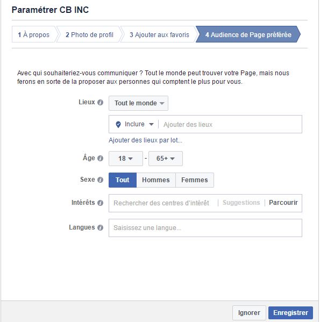Viewport: 320px width, 322px height.
Task: Open the Ajouter des lieux par lot link
Action: [x=145, y=140]
